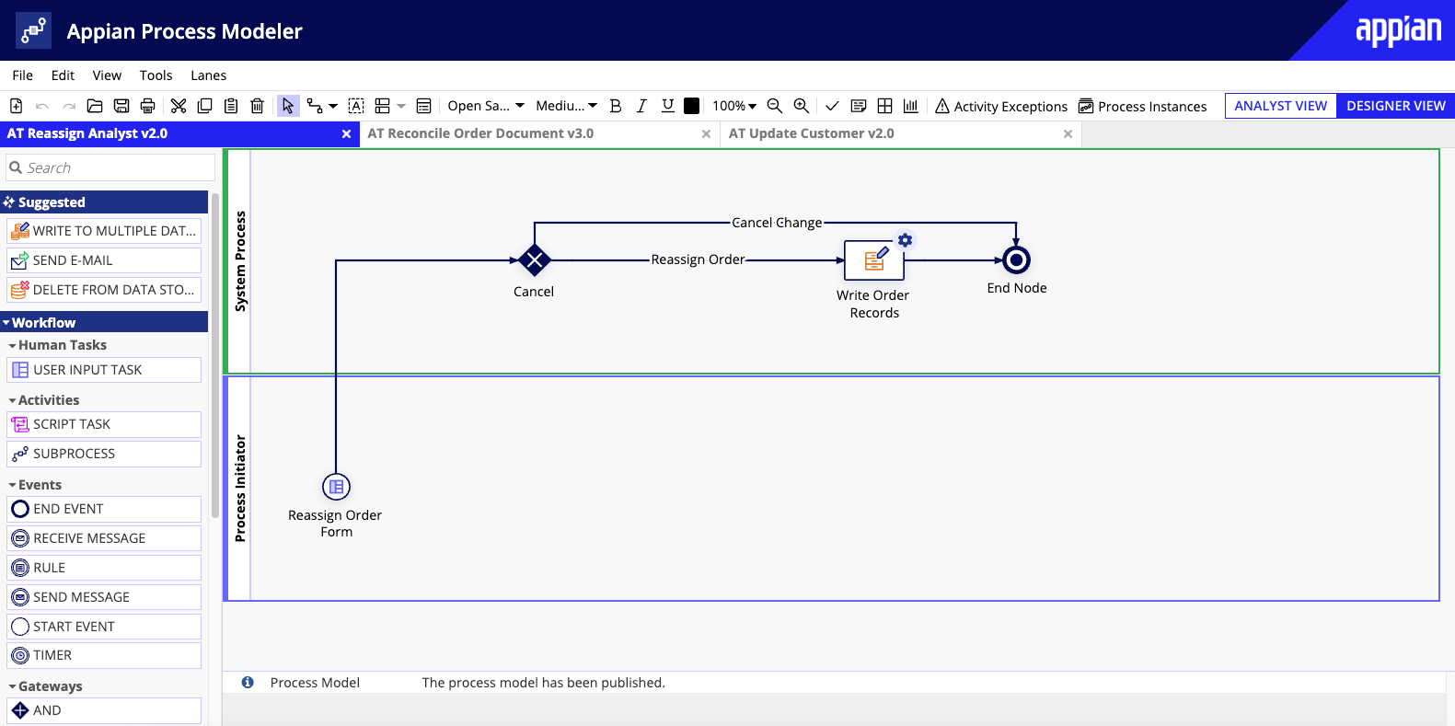Open the 100% zoom level dropdown
This screenshot has height=726, width=1455.
coord(733,106)
